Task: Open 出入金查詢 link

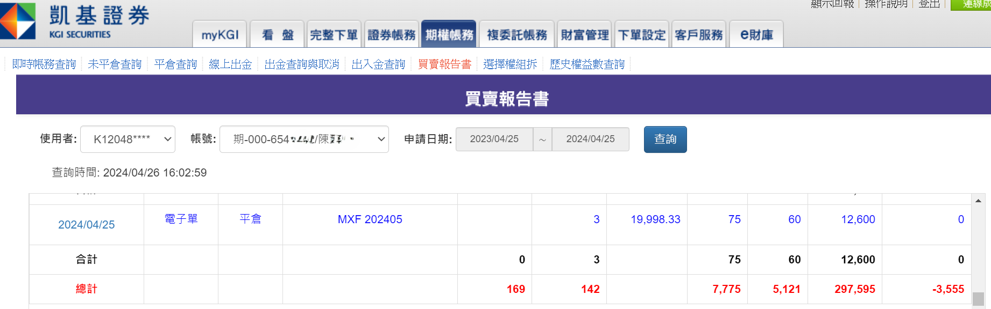Action: tap(378, 64)
